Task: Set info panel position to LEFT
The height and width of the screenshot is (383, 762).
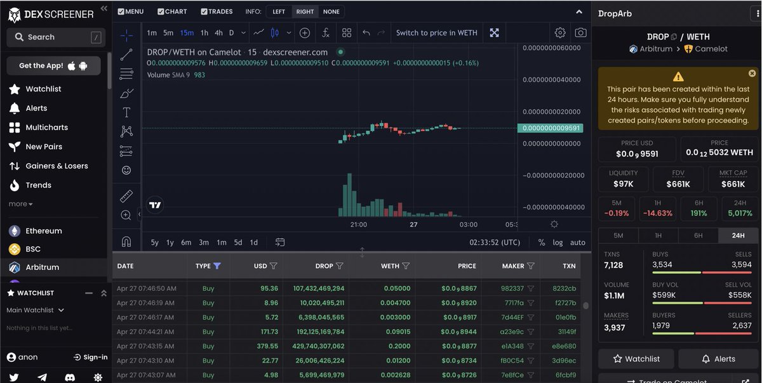Action: (279, 11)
